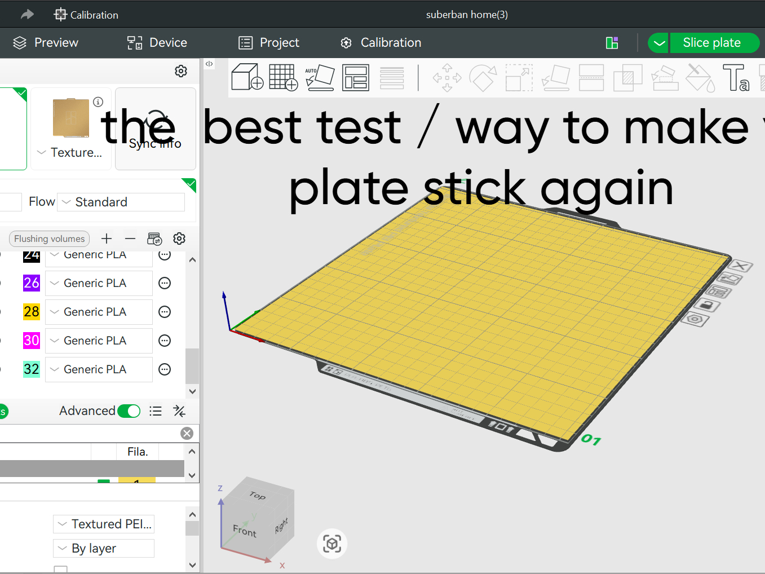The height and width of the screenshot is (574, 765).
Task: Click the magenta filament 30 color swatch
Action: coord(32,341)
